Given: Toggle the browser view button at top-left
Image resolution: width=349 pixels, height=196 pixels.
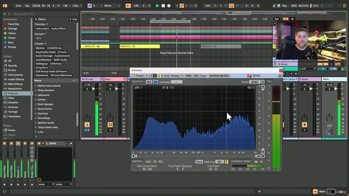Looking at the screenshot, I should point(5,6).
